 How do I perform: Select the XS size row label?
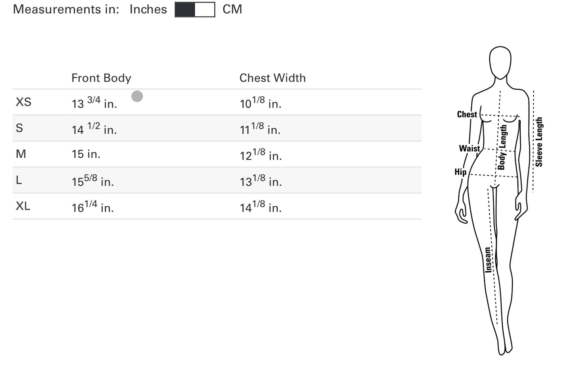pyautogui.click(x=23, y=102)
